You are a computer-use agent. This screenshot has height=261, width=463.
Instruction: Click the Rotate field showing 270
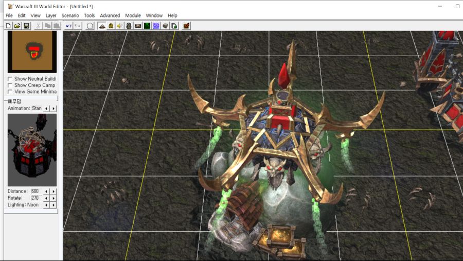(37, 198)
